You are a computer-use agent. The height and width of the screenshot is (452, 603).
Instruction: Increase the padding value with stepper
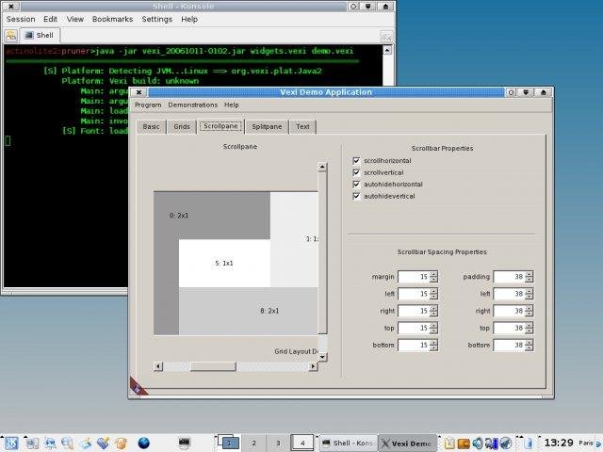coord(529,274)
